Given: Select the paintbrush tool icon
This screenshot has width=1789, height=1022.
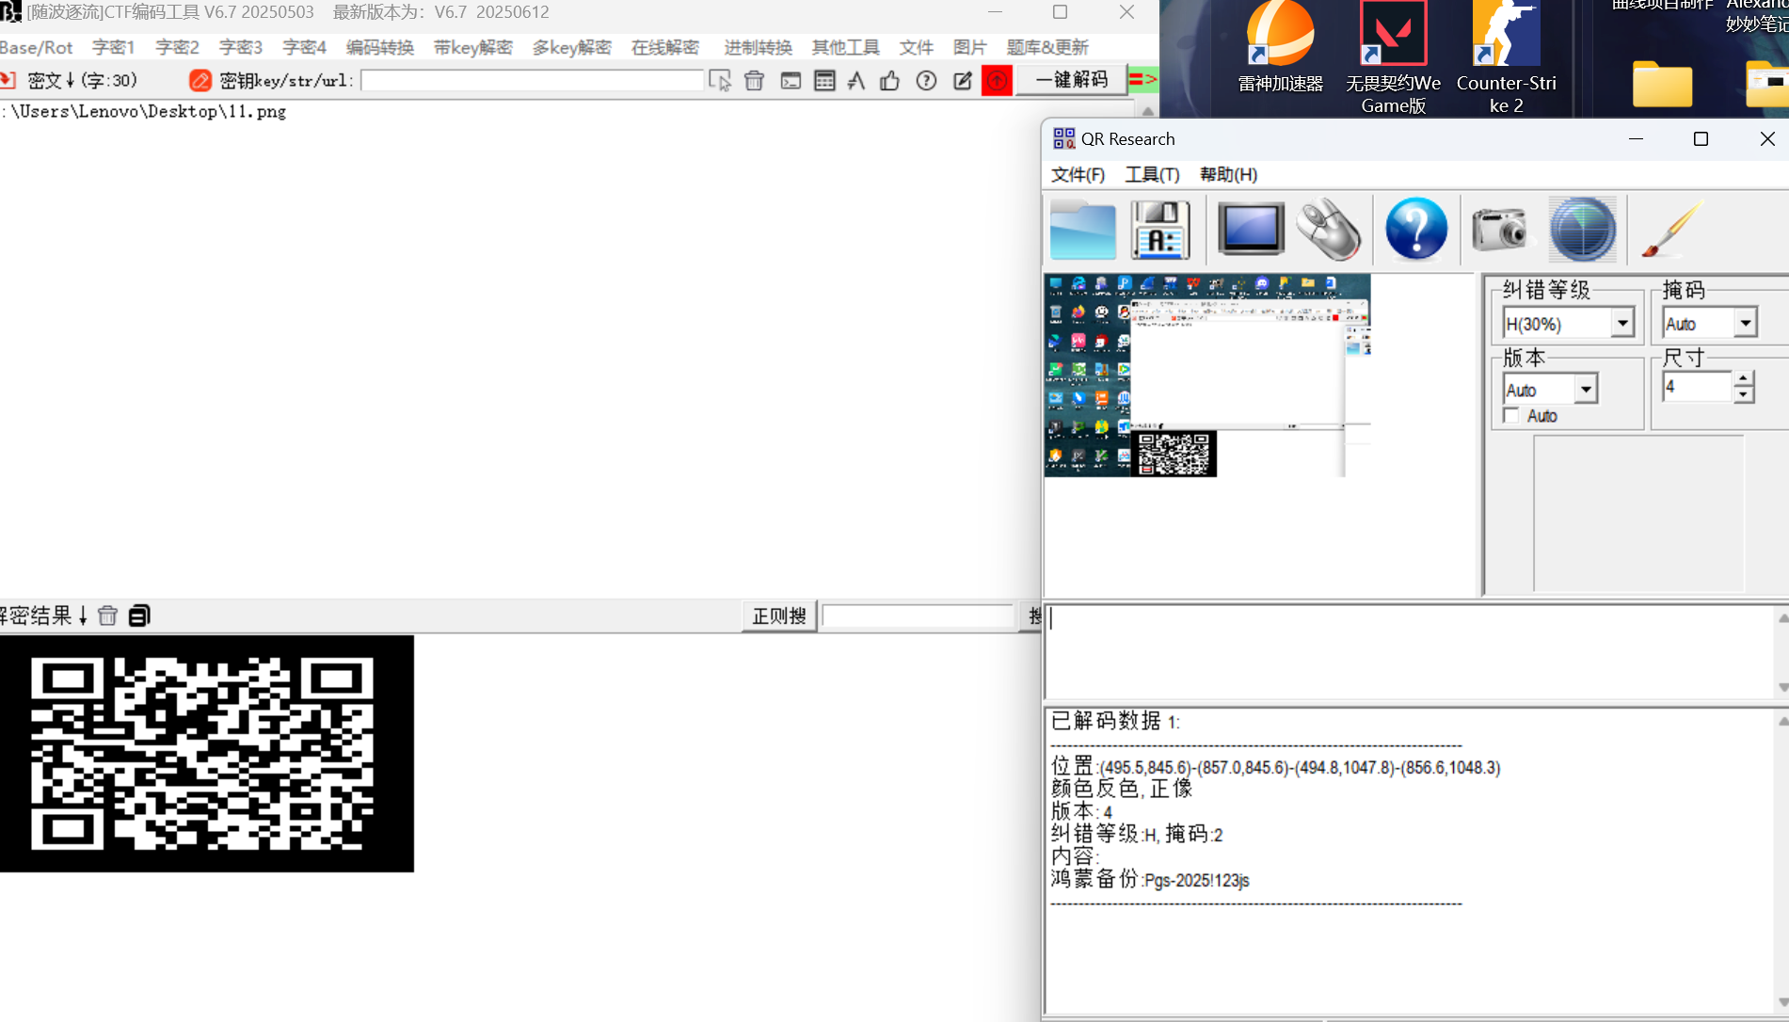Looking at the screenshot, I should click(x=1672, y=229).
